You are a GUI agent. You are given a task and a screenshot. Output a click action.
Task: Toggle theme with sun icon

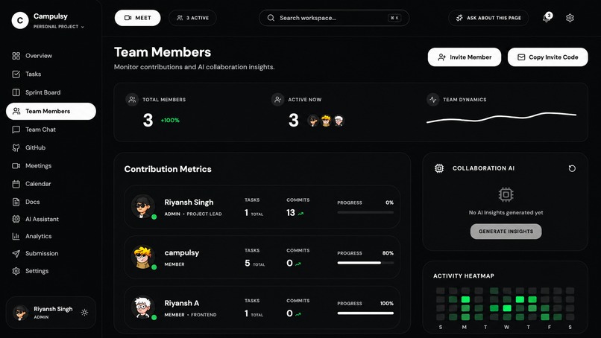tap(85, 313)
